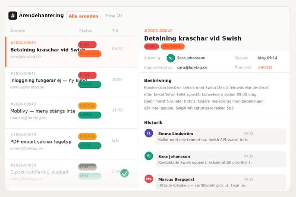The width and height of the screenshot is (296, 197).
Task: Click the Status column header
Action: (x=86, y=31)
